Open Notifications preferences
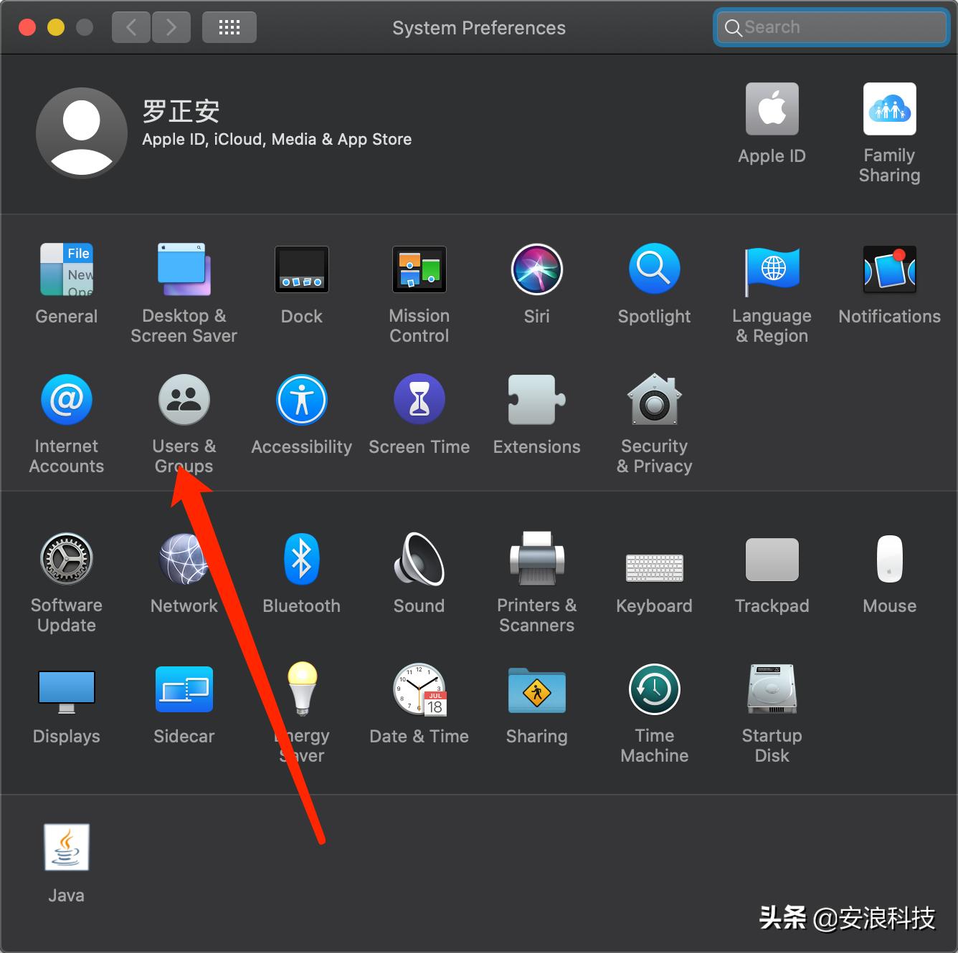The height and width of the screenshot is (953, 958). tap(889, 269)
